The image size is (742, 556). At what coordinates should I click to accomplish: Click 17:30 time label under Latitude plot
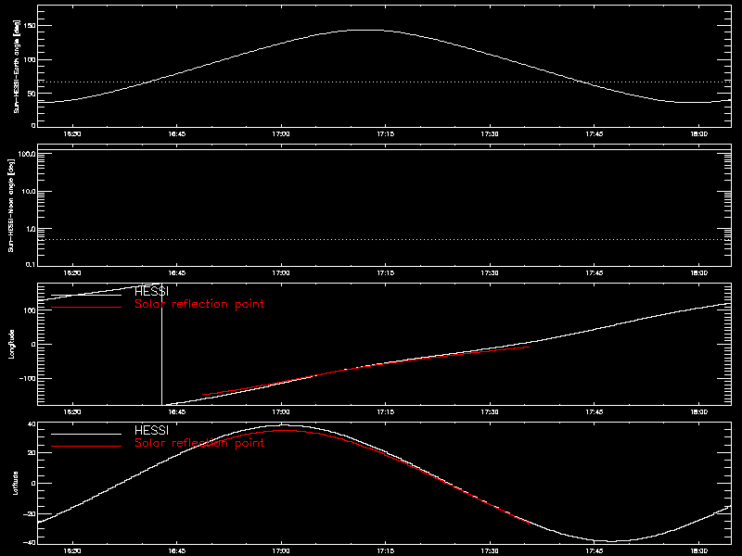click(490, 551)
